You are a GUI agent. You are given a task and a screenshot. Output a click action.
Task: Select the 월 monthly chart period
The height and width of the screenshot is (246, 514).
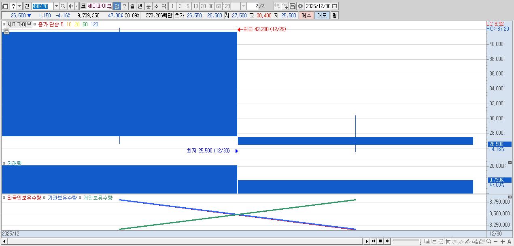(x=132, y=6)
